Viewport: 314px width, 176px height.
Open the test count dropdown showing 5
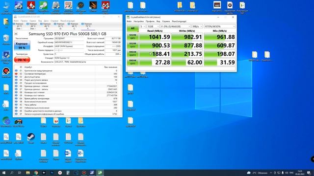click(x=142, y=26)
